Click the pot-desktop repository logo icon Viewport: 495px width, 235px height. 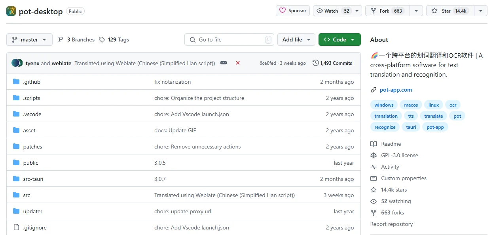[x=11, y=11]
